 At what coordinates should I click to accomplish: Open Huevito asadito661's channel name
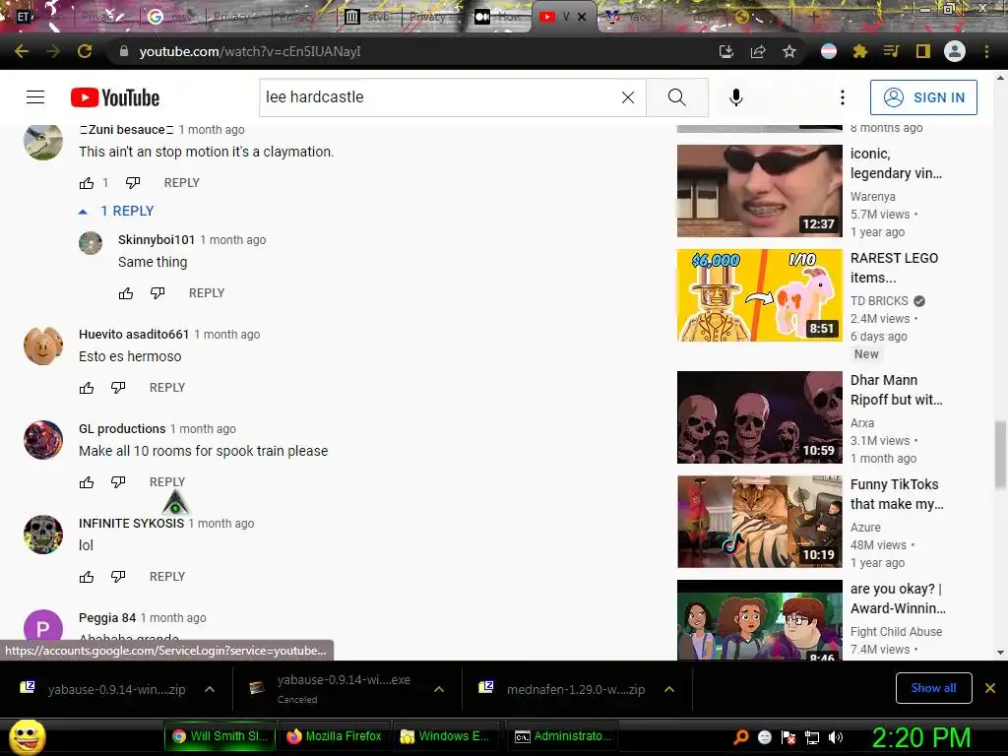point(134,335)
